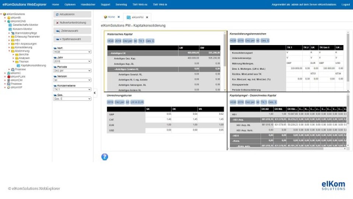The width and height of the screenshot is (353, 199).
Task: Open the Jahr dropdown showing 2018
Action: pyautogui.click(x=72, y=61)
